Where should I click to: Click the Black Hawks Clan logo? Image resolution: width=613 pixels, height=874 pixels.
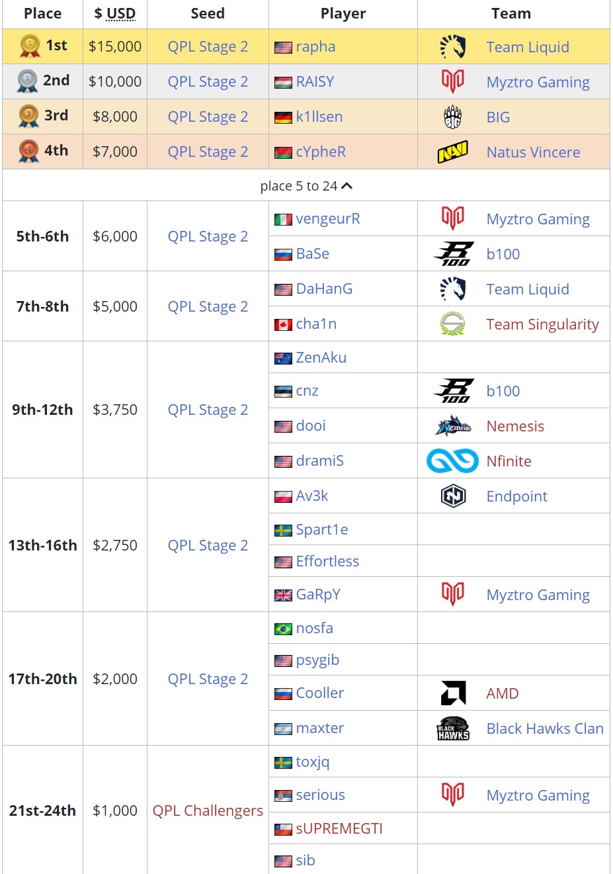[x=453, y=728]
